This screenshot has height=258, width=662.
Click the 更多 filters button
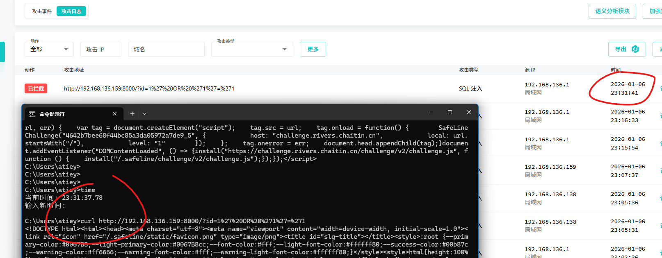click(x=313, y=49)
